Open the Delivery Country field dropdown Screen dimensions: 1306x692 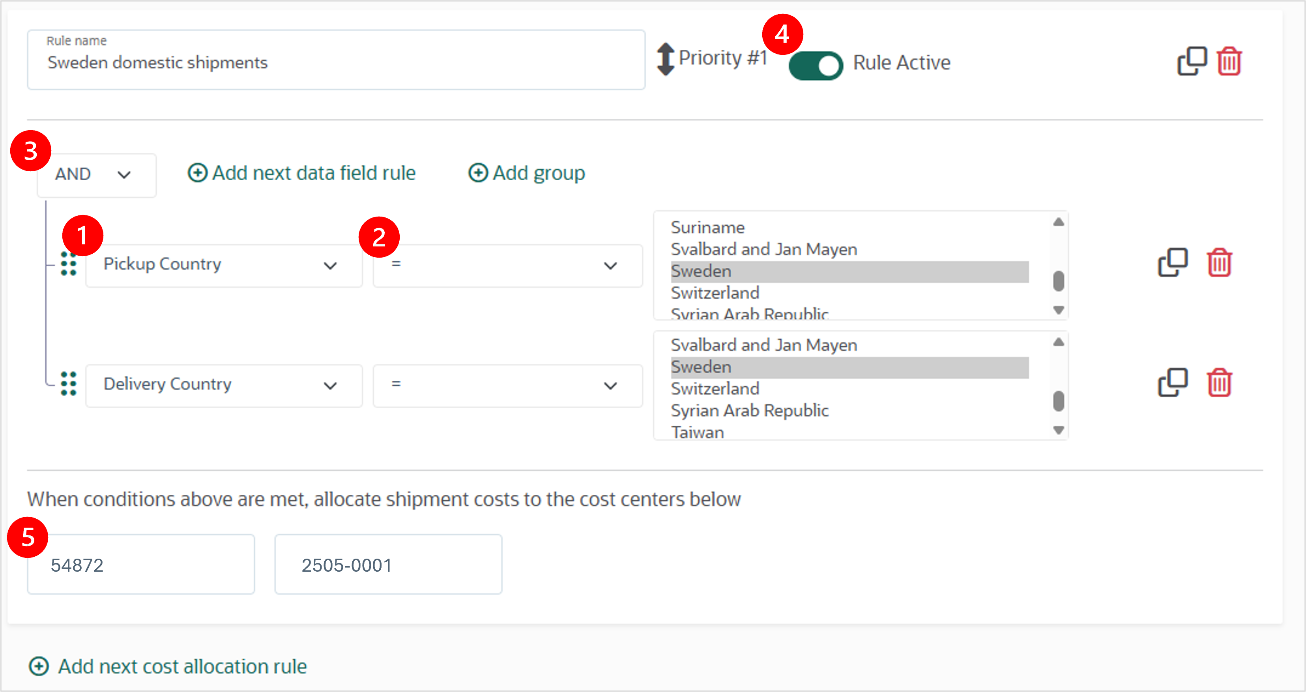(224, 385)
